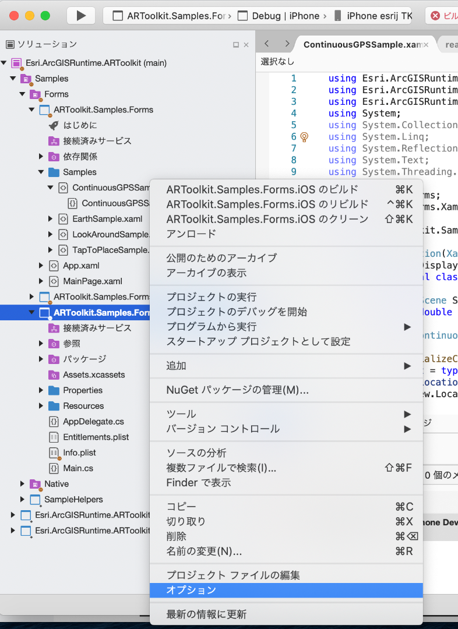Image resolution: width=458 pixels, height=629 pixels.
Task: Expand the Resources folder node
Action: click(41, 406)
